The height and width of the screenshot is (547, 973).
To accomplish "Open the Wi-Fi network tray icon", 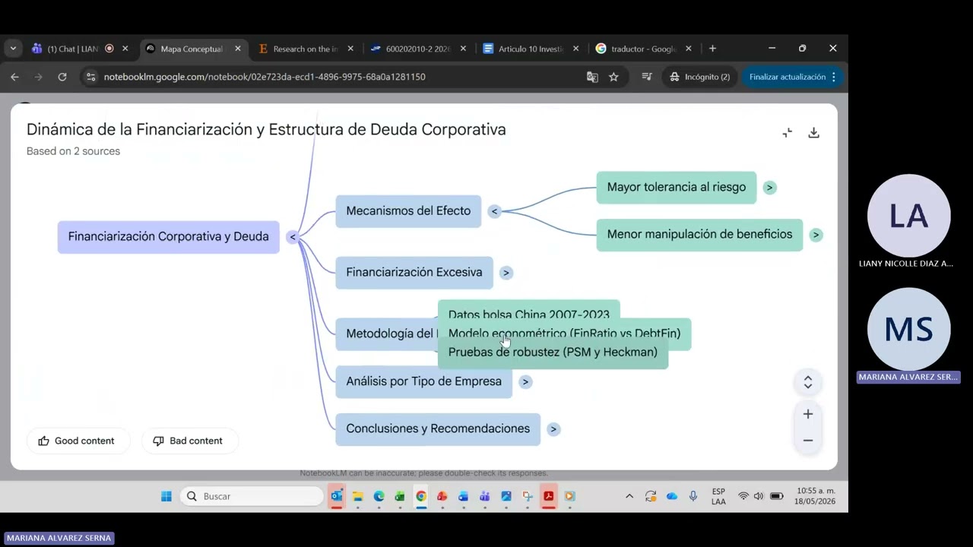I will (x=743, y=496).
